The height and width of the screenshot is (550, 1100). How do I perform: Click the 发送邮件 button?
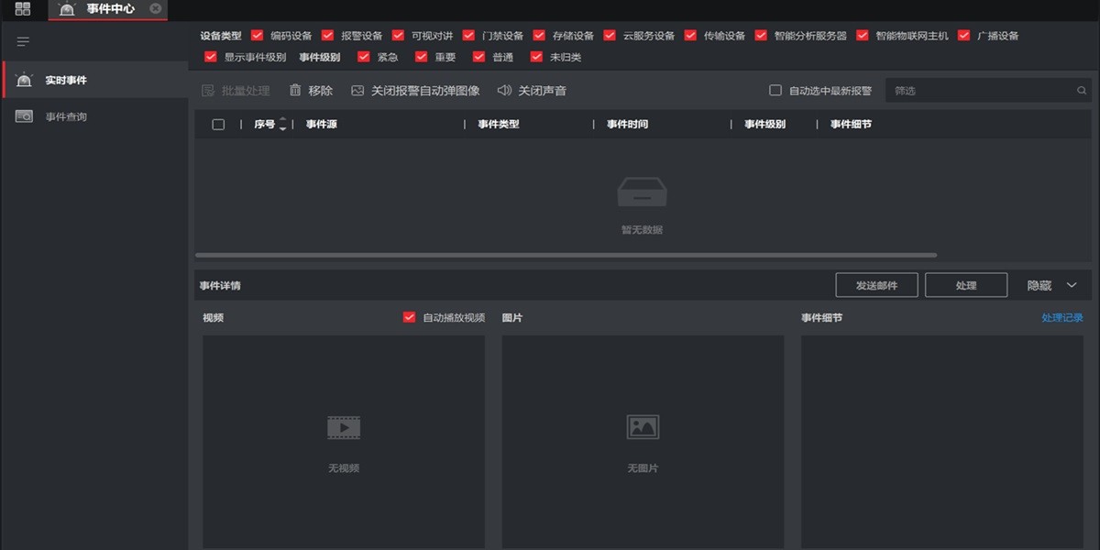[x=876, y=285]
